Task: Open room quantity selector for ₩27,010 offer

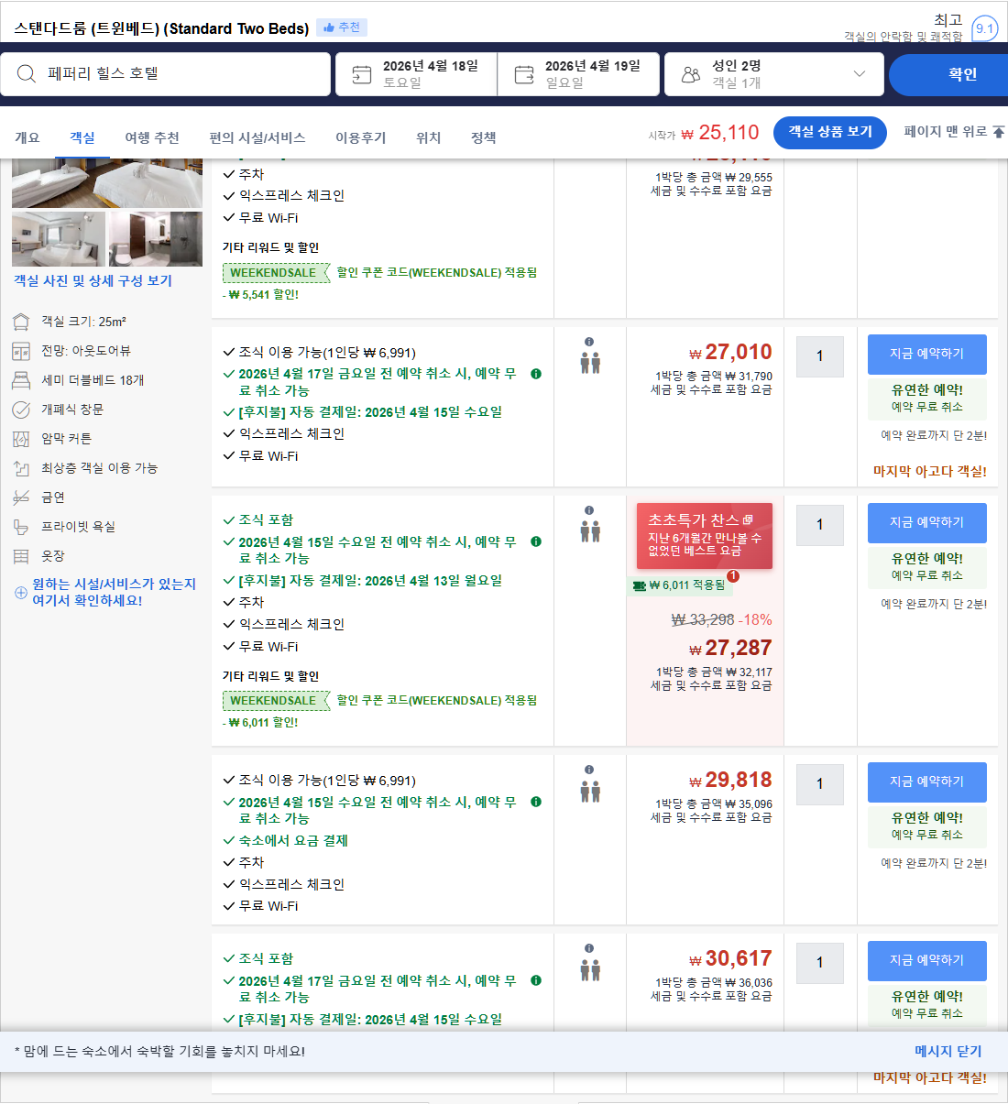Action: pos(820,357)
